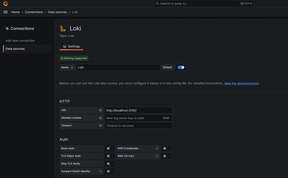Open the Settings tab
Viewport: 288px width, 178px height.
click(71, 46)
